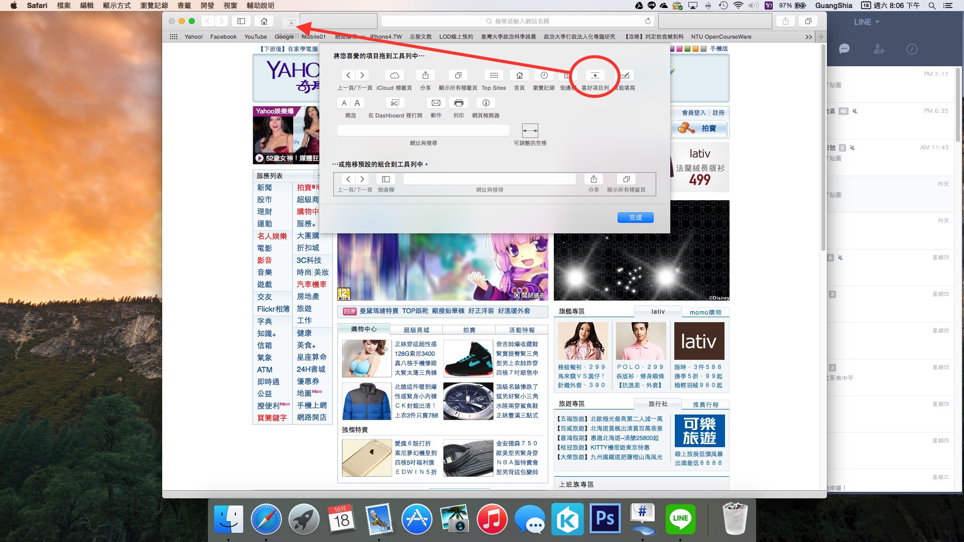This screenshot has width=964, height=542.
Task: Select the 活動特報 tab
Action: pyautogui.click(x=522, y=330)
